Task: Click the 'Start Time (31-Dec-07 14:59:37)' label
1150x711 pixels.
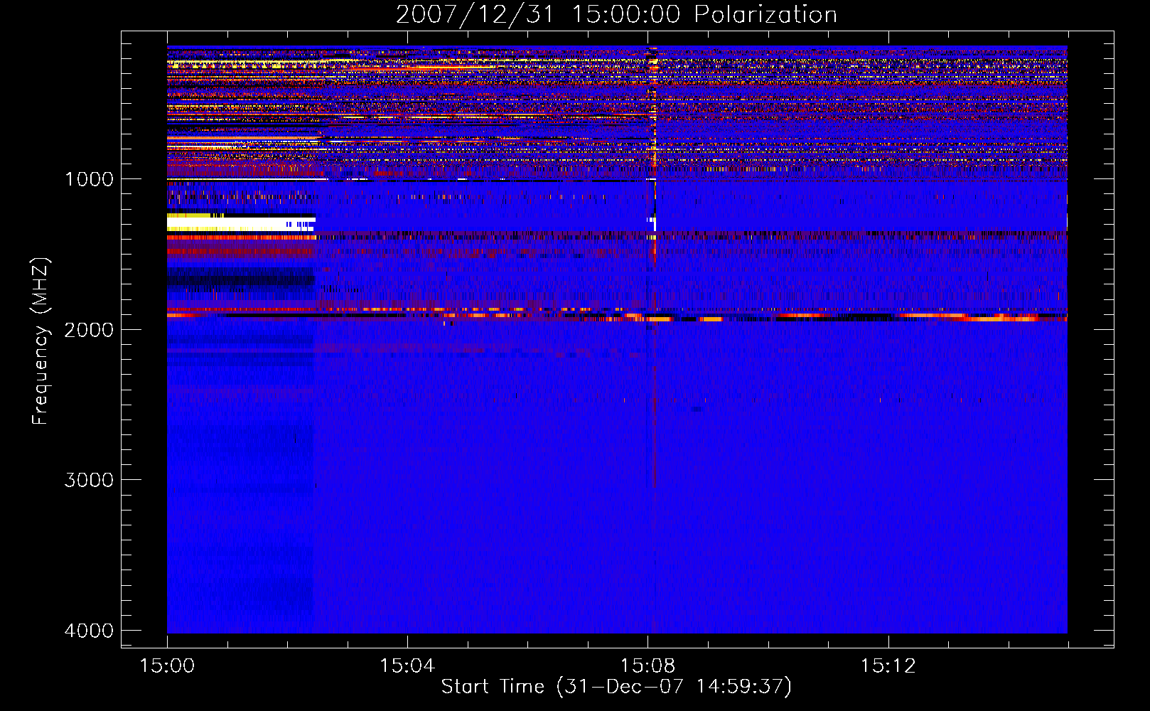Action: pos(616,687)
